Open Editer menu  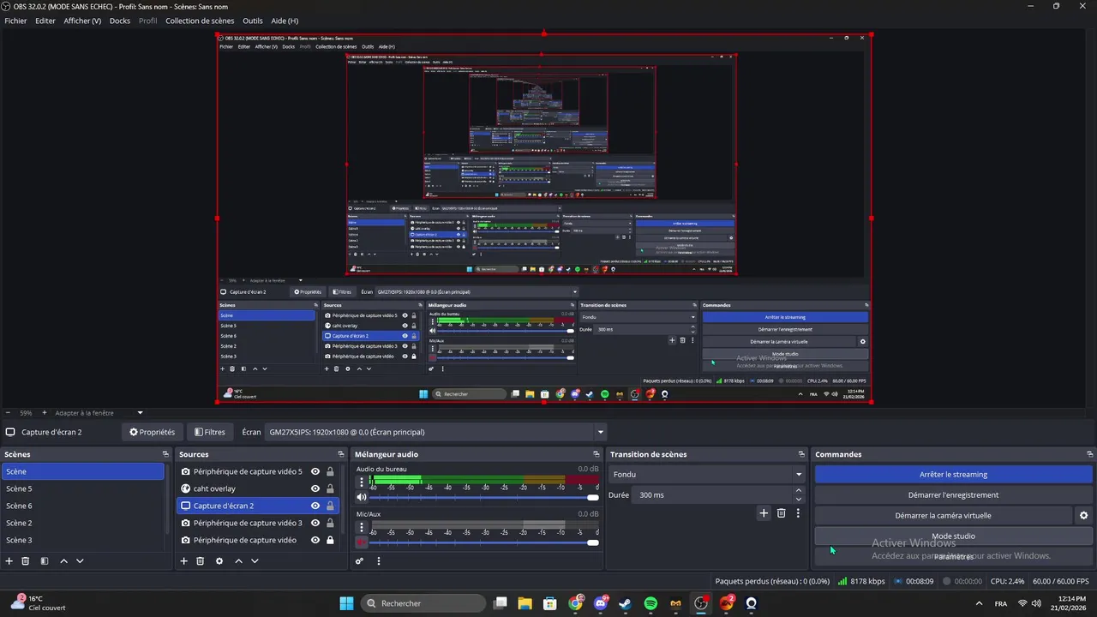tap(45, 21)
